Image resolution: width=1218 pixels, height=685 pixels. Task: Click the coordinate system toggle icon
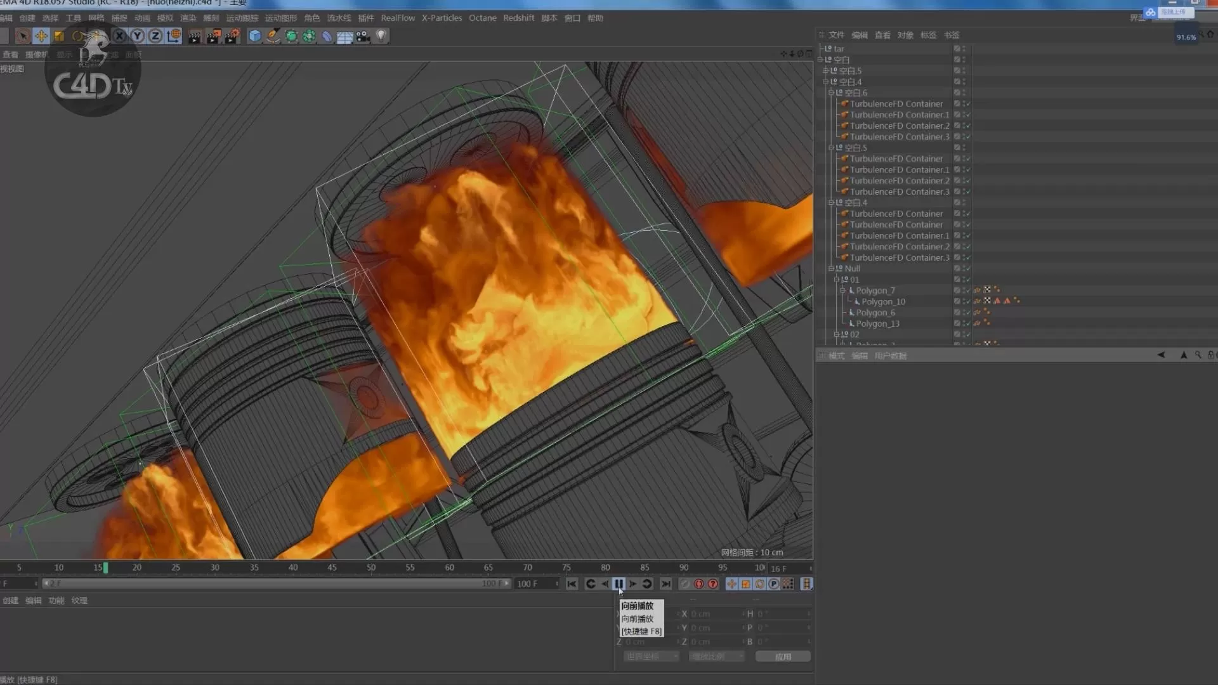pyautogui.click(x=174, y=36)
